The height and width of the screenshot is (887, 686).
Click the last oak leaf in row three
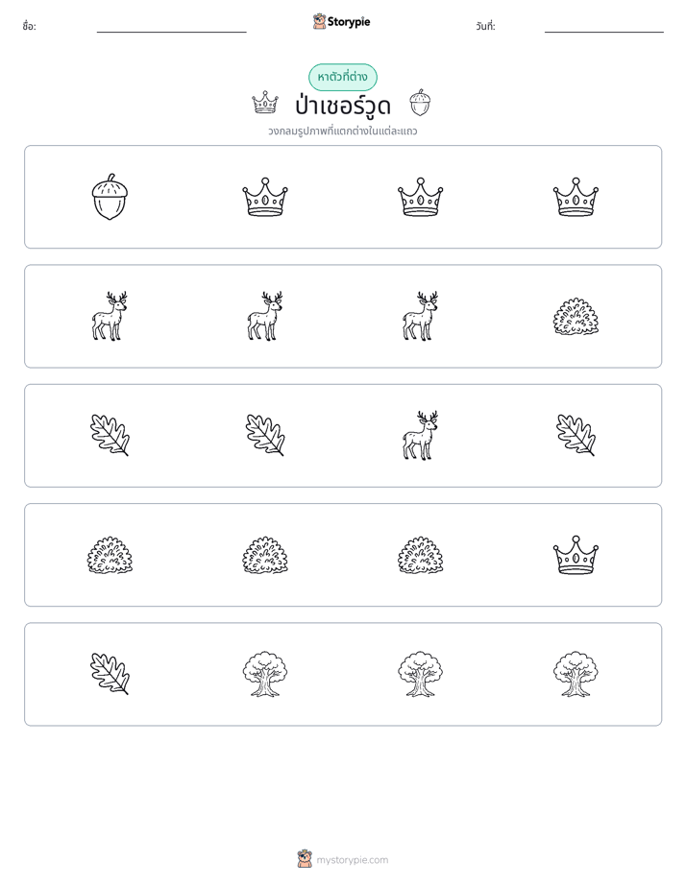coord(576,436)
